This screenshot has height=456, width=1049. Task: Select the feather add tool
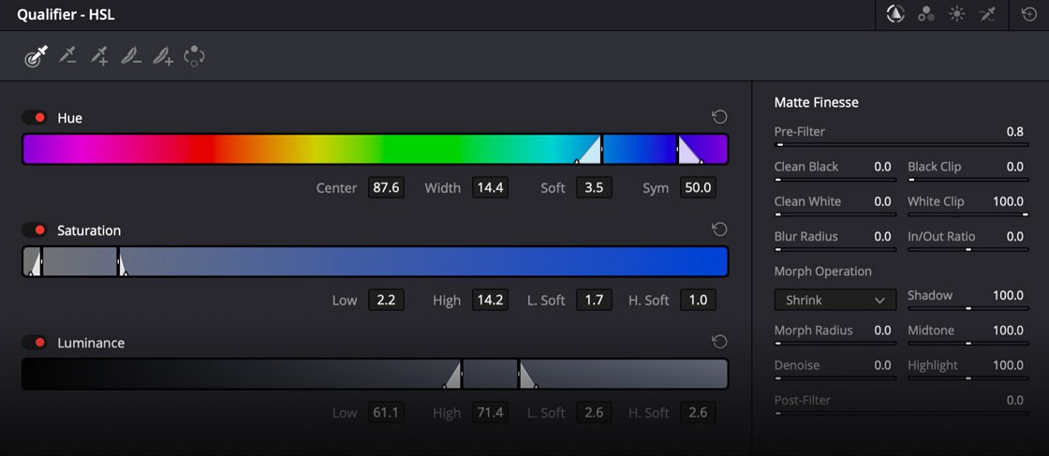163,57
